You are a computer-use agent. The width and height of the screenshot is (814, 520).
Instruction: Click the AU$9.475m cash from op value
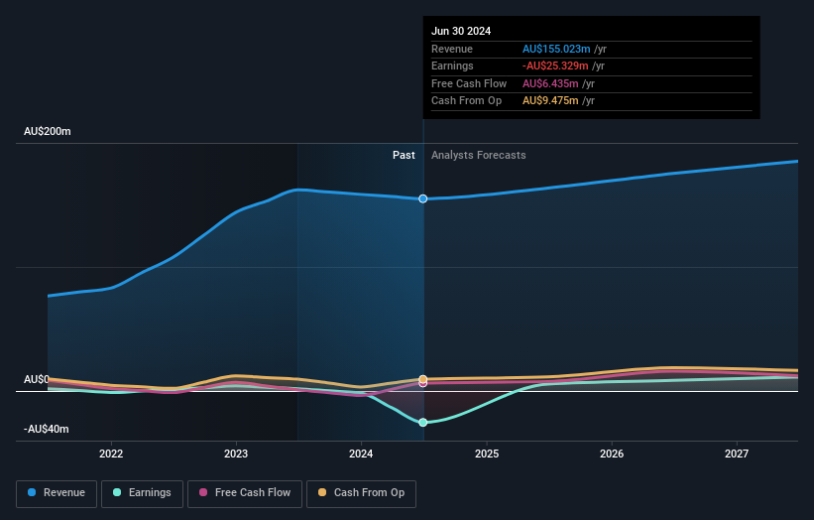(x=550, y=101)
